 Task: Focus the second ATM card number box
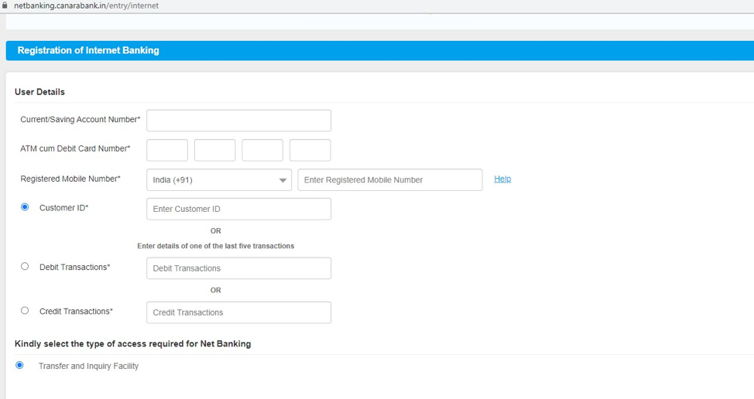[x=214, y=150]
